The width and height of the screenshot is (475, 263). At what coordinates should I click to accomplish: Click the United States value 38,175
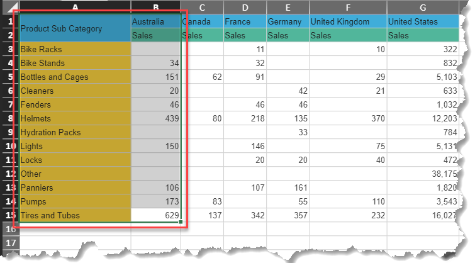click(423, 174)
